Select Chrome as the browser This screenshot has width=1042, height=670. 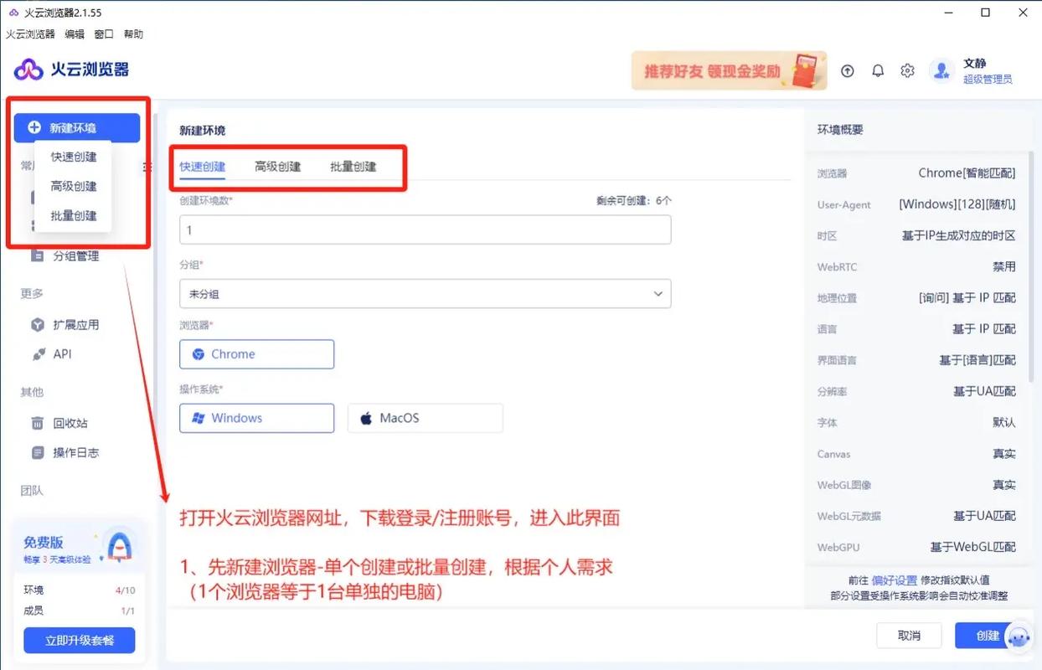[x=256, y=354]
